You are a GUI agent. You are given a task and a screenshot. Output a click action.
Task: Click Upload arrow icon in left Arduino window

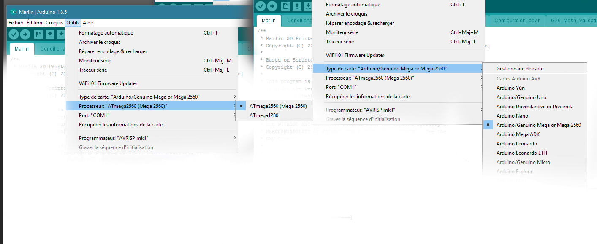point(25,35)
